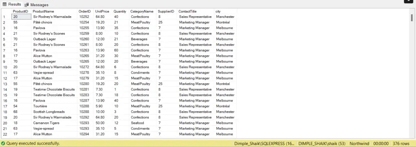Click the UnitPrice column header
This screenshot has width=416, height=147.
[103, 11]
